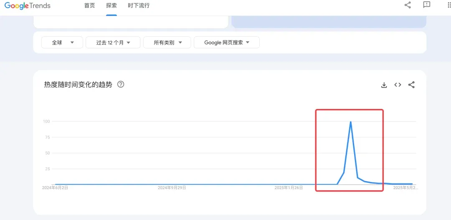Viewport: 451px width, 220px height.
Task: Click the help icon beside 热度随时间变化的趋势
Action: [x=121, y=84]
